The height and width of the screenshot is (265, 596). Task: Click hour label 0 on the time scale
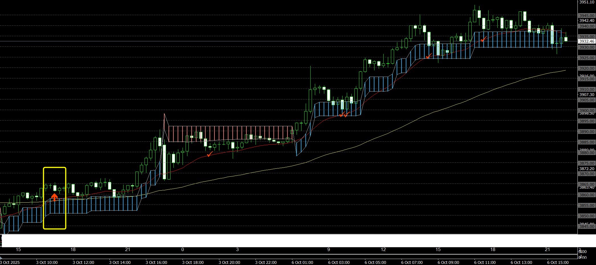click(x=183, y=250)
